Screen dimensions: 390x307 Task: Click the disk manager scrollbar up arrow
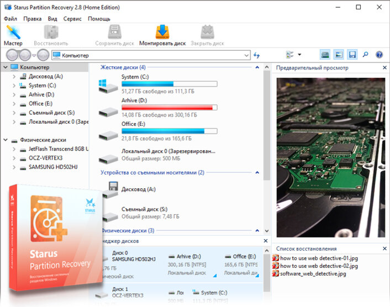[x=267, y=250]
